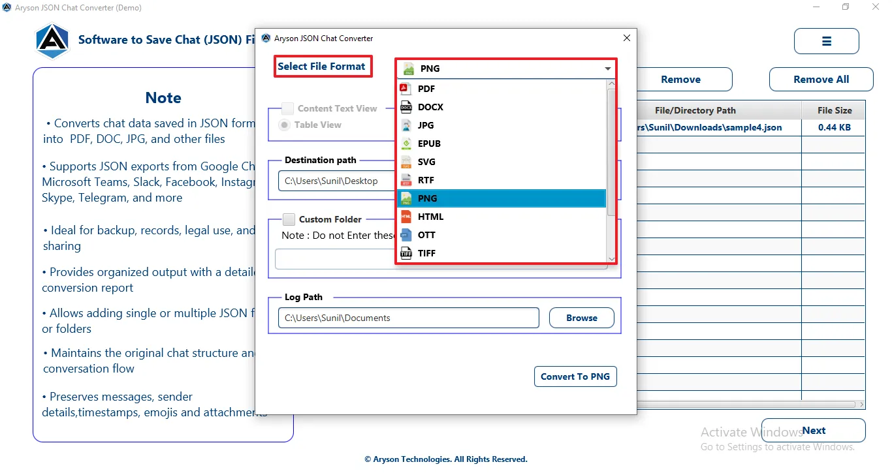The width and height of the screenshot is (892, 475).
Task: Click the Select File Format label
Action: coord(322,67)
